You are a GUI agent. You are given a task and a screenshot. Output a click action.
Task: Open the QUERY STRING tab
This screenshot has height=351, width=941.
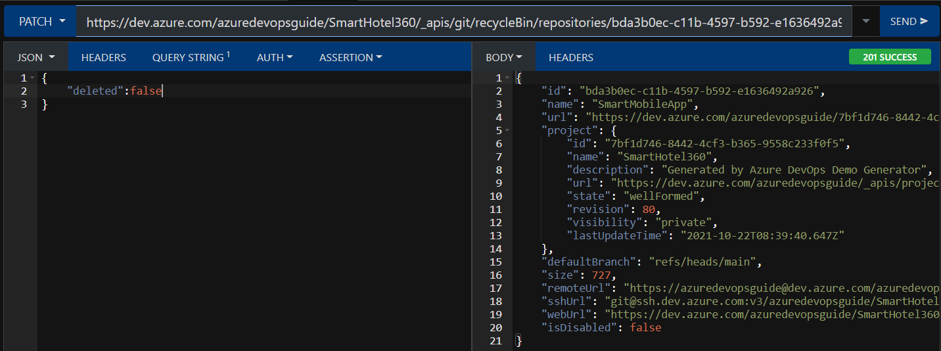pyautogui.click(x=191, y=57)
